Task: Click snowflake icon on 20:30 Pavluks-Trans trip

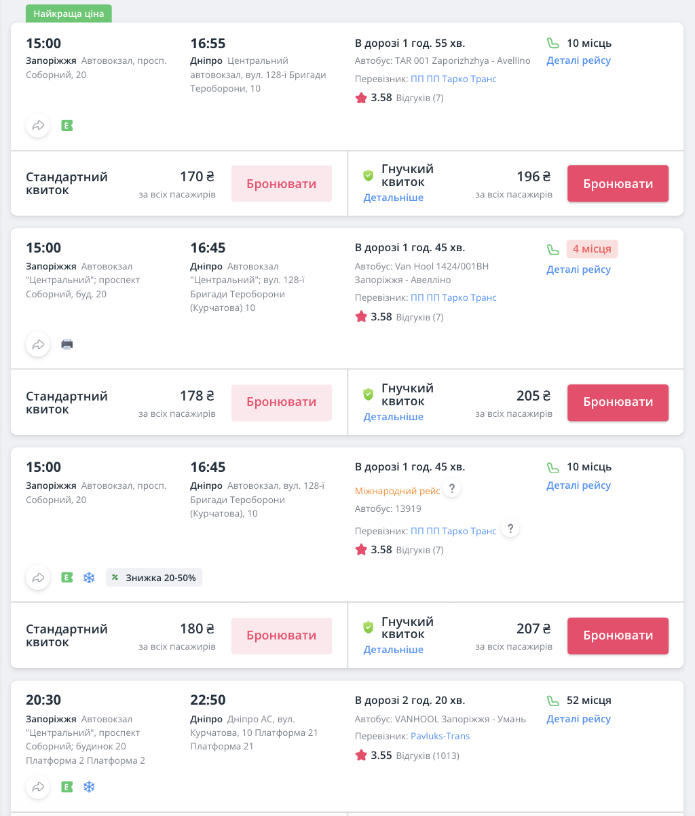Action: point(89,787)
